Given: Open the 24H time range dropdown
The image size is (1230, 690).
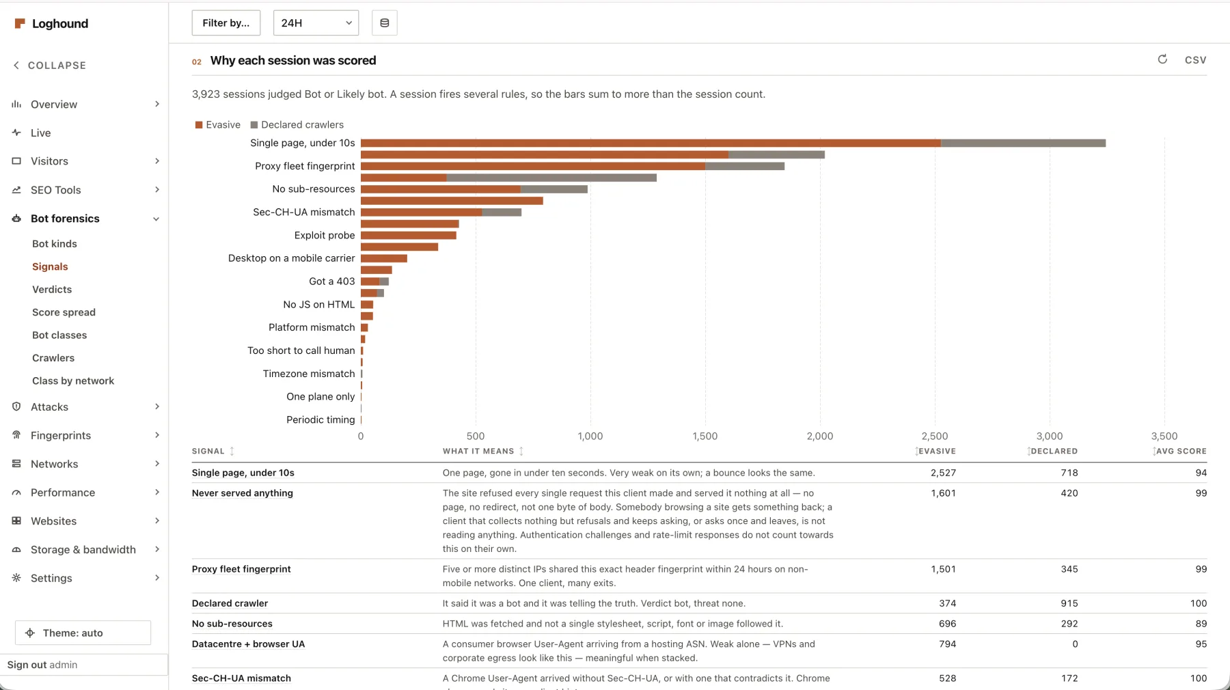Looking at the screenshot, I should tap(316, 23).
